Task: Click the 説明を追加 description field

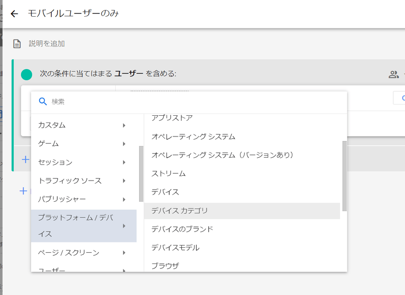Action: click(47, 44)
